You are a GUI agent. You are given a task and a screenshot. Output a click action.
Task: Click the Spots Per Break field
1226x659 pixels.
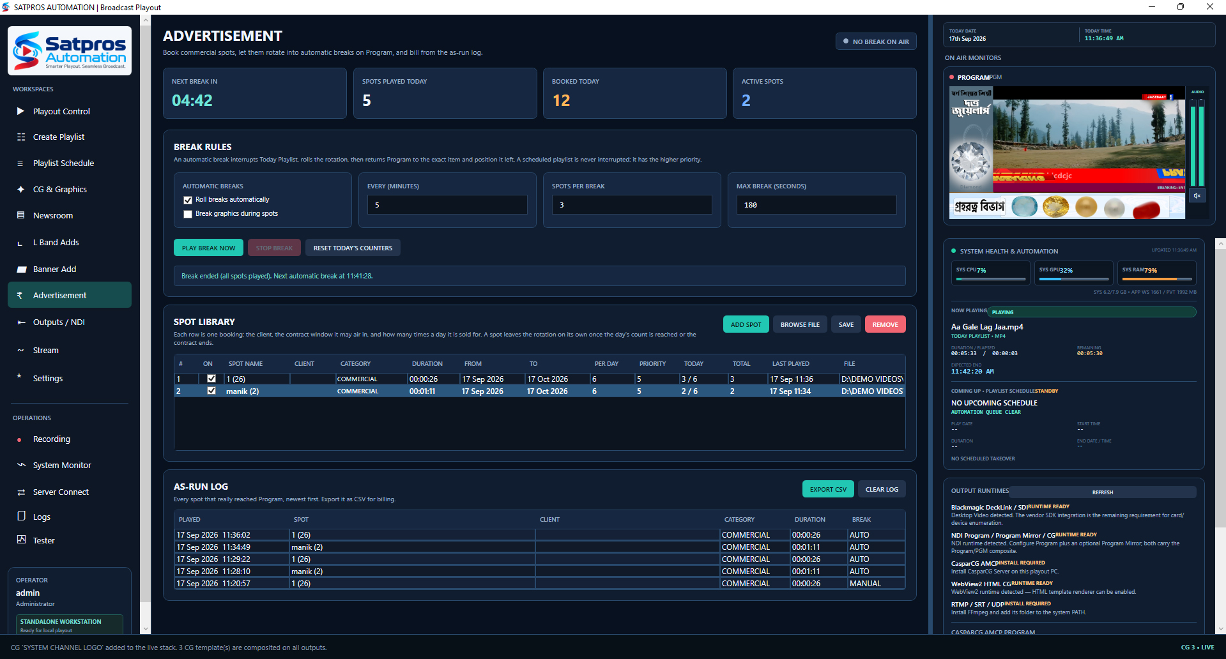point(632,205)
